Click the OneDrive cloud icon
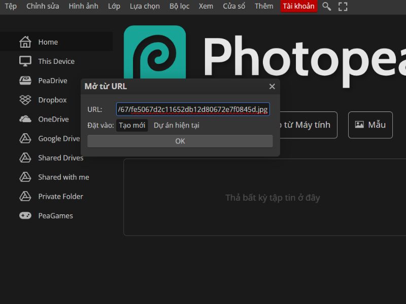Image resolution: width=406 pixels, height=304 pixels. (x=25, y=119)
